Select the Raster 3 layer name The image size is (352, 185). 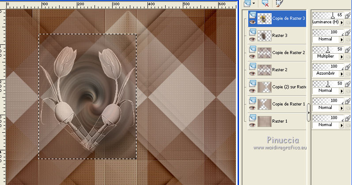click(280, 36)
